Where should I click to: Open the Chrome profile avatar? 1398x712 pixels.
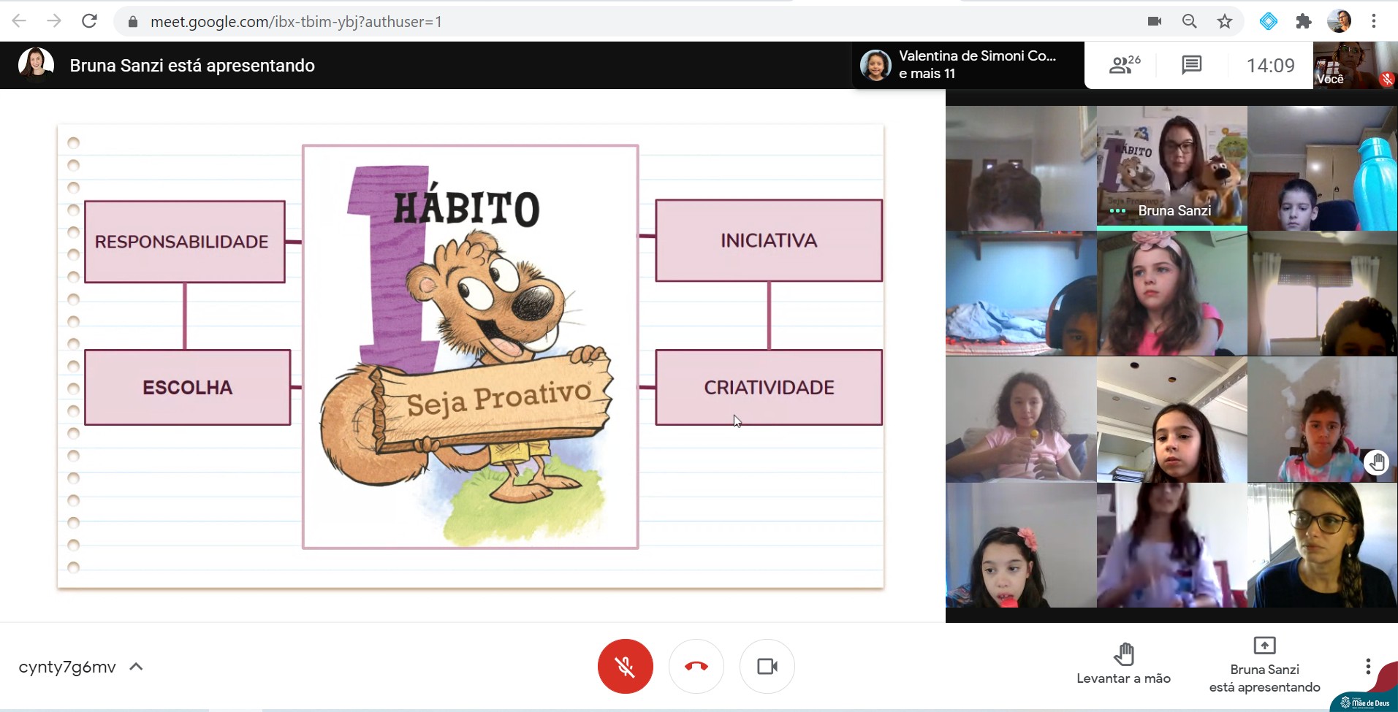[x=1339, y=21]
